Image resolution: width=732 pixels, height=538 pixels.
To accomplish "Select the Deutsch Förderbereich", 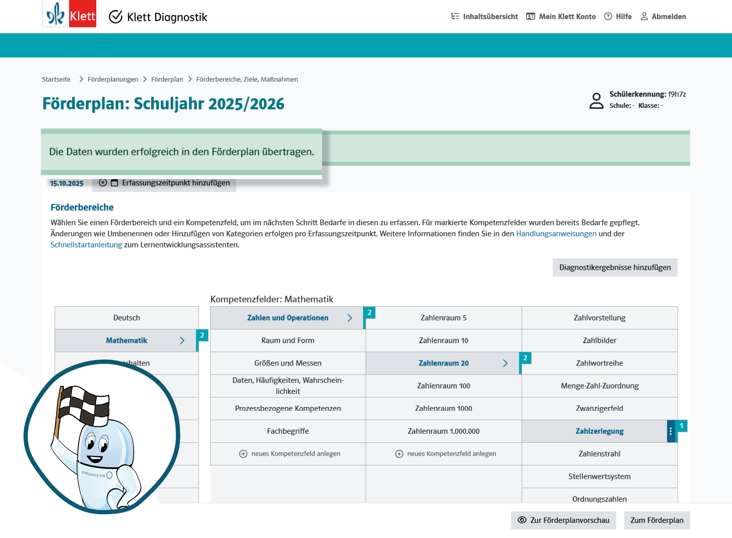I will click(126, 318).
